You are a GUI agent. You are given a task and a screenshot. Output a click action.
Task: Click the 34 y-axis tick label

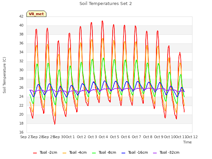(21, 52)
